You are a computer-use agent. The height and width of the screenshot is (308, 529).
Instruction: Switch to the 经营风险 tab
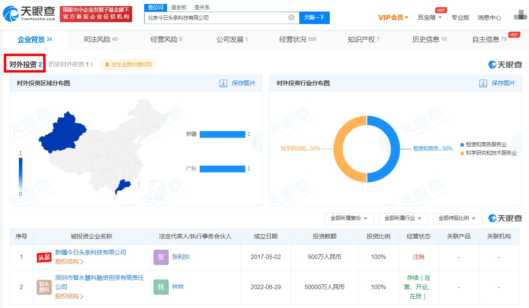tap(166, 39)
